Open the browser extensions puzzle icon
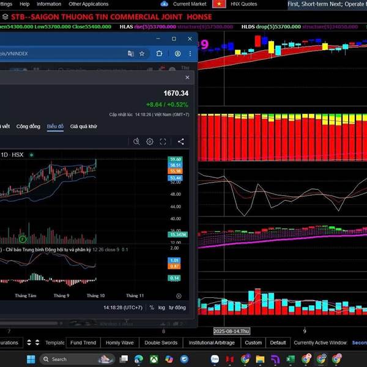 [x=159, y=54]
